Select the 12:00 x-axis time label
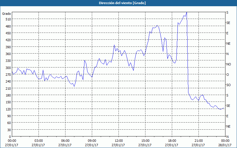Image resolution: width=237 pixels, height=148 pixels. [x=119, y=141]
